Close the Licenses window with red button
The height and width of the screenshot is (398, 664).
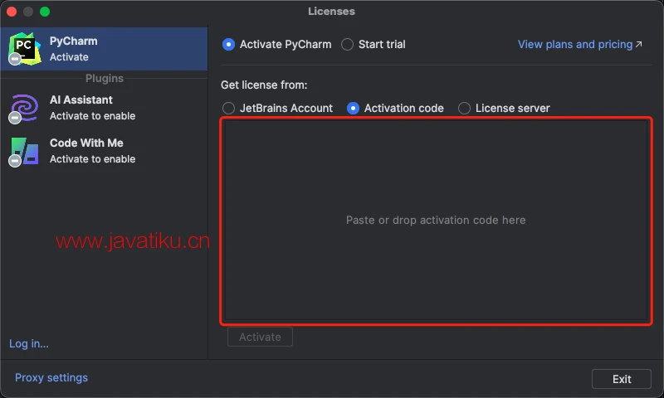pos(12,12)
